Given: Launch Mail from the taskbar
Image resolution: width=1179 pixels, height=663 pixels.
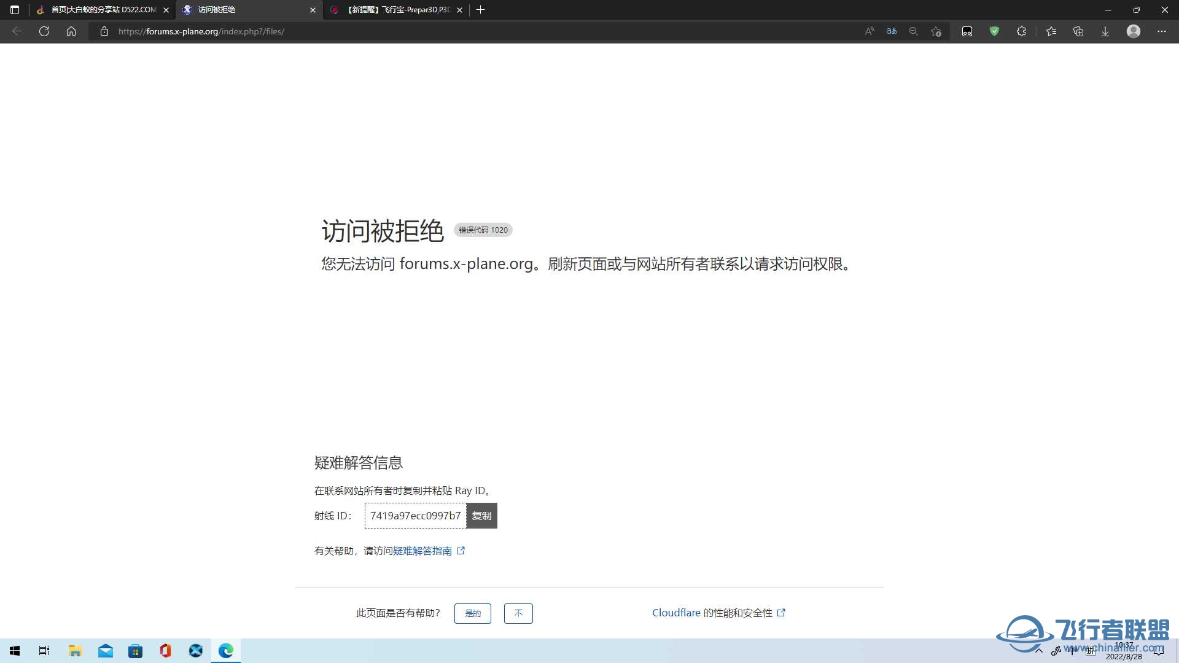Looking at the screenshot, I should [106, 651].
